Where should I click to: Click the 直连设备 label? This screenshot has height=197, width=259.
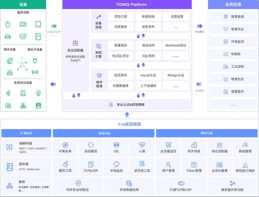[23, 12]
